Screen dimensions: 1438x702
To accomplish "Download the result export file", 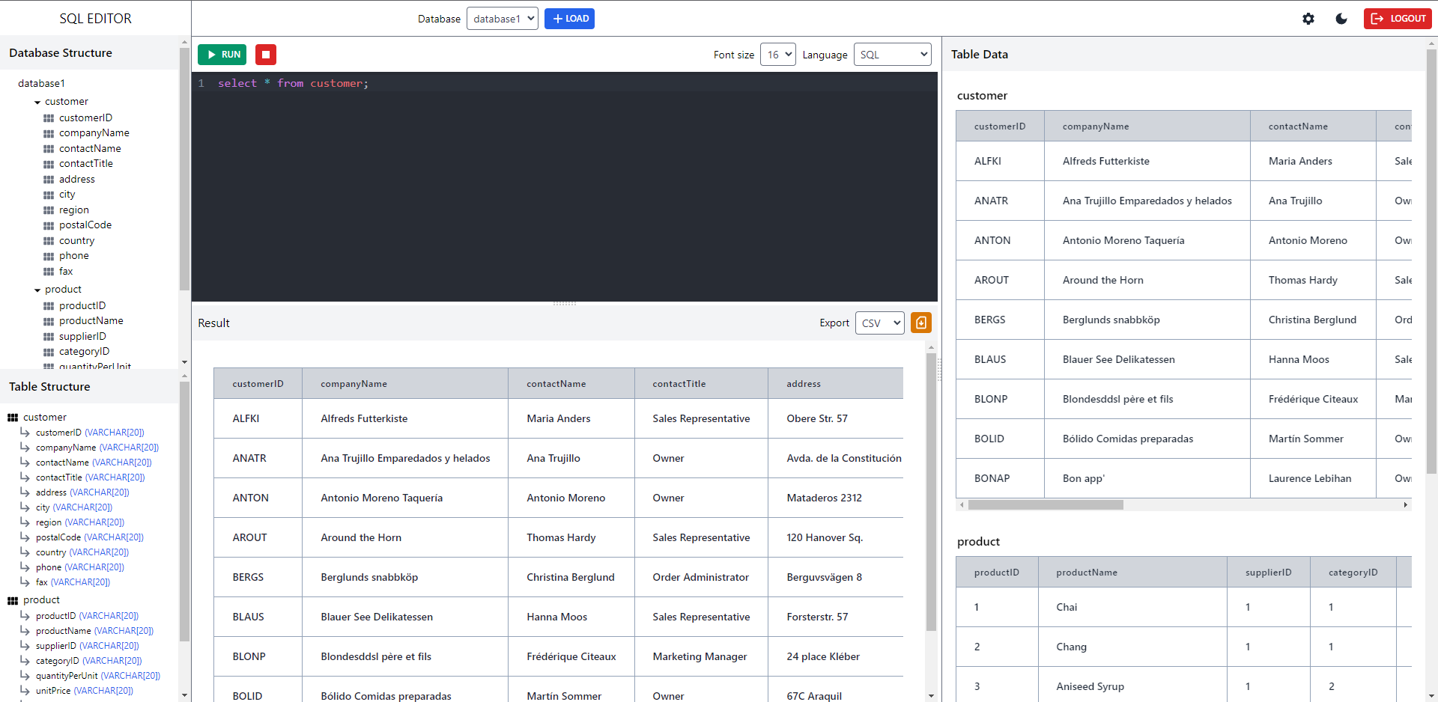I will click(x=921, y=323).
